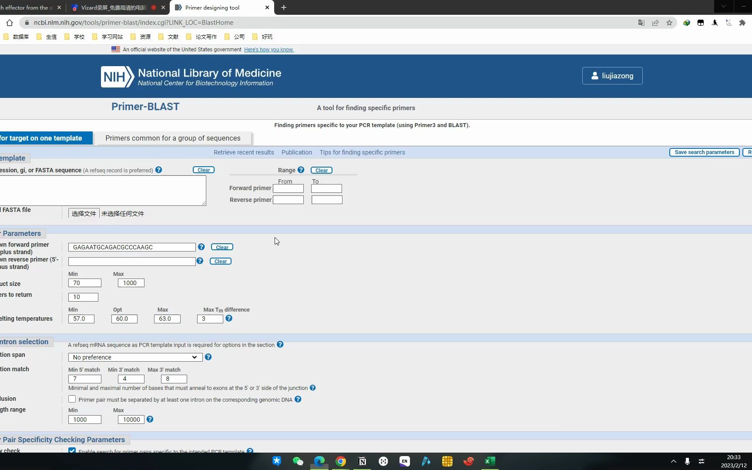Clear the forward primer field
This screenshot has height=470, width=752.
[x=222, y=247]
